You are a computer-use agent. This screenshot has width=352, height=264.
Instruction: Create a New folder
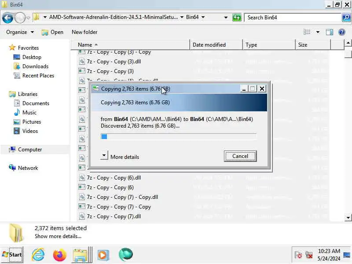pos(84,32)
